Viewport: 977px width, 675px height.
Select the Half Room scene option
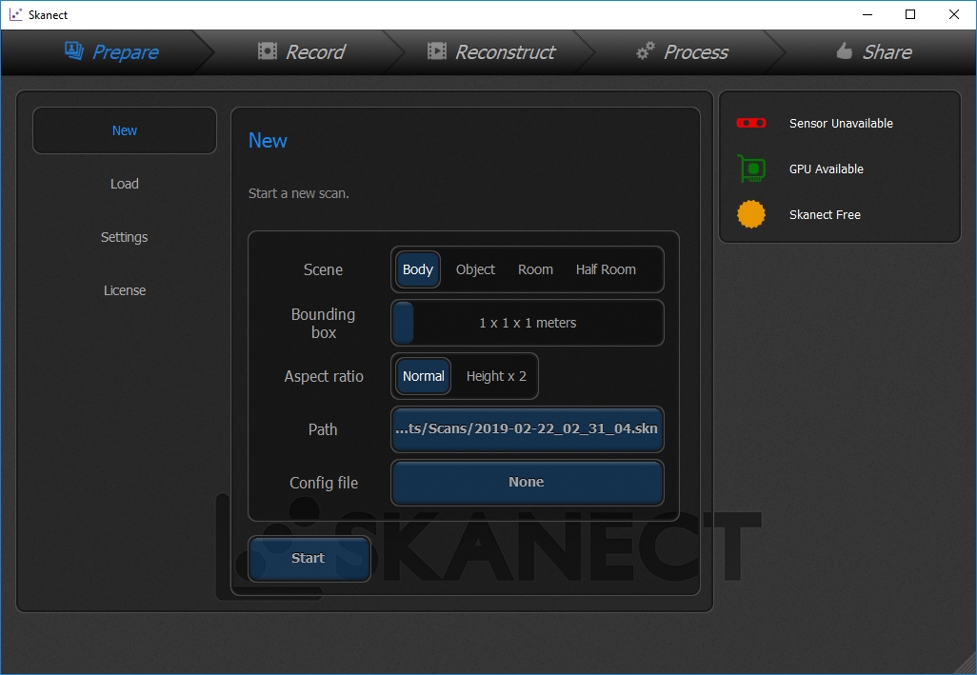point(606,269)
